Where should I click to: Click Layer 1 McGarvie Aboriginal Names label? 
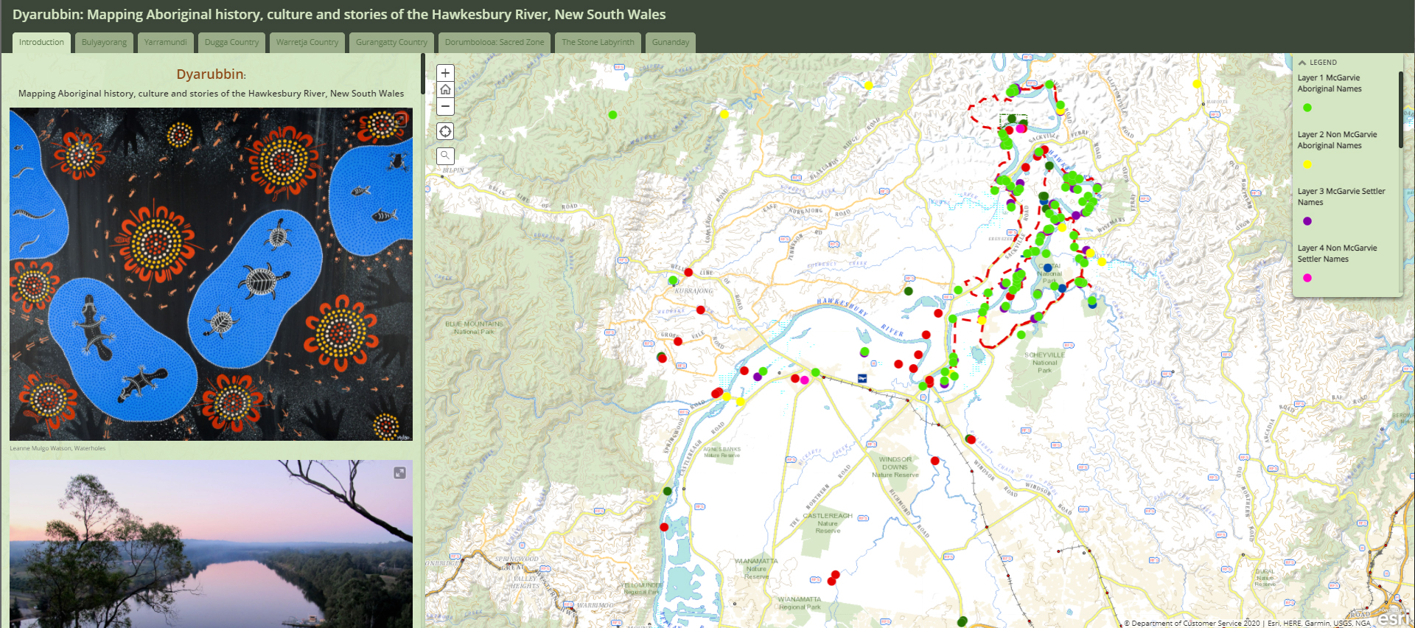click(x=1330, y=83)
